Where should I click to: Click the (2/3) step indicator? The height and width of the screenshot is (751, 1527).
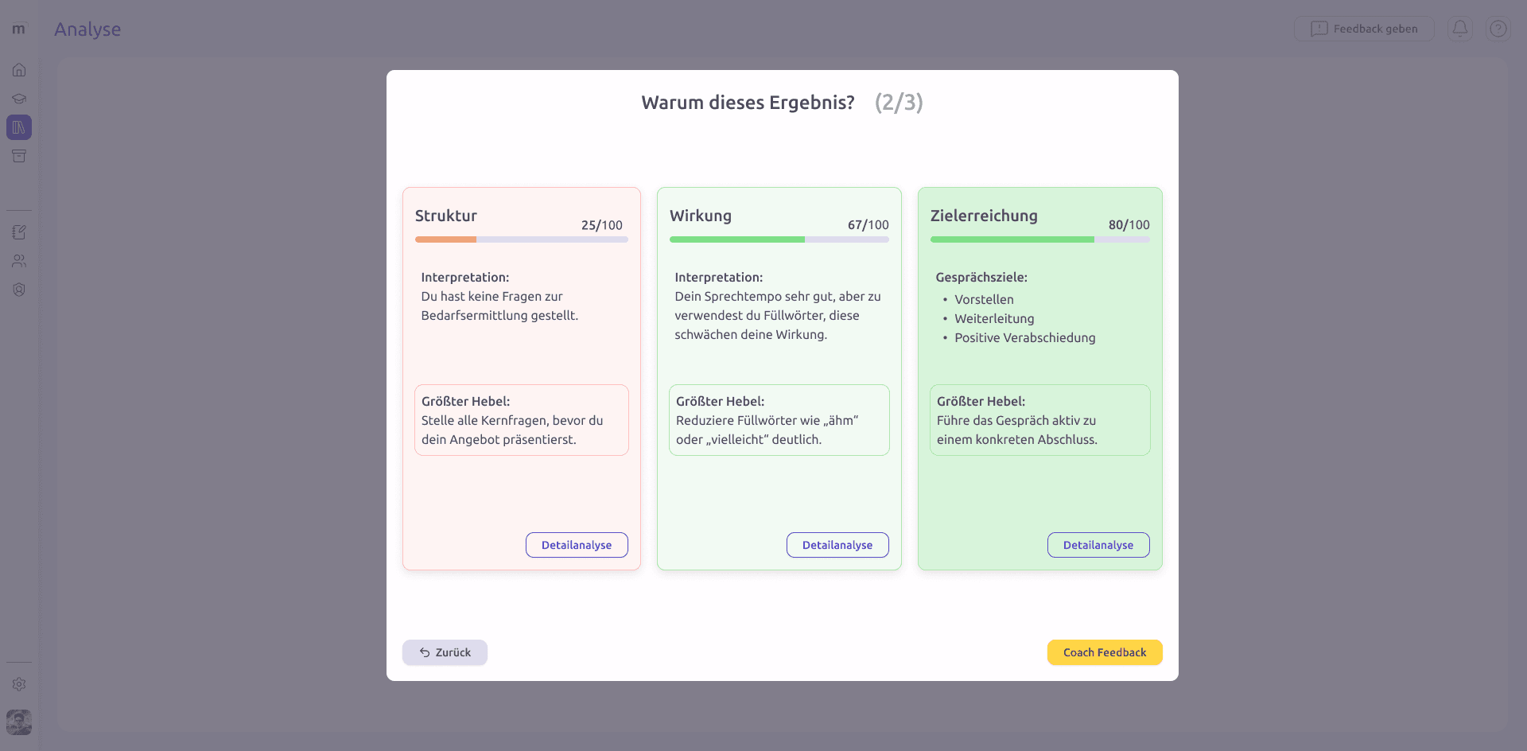(899, 103)
